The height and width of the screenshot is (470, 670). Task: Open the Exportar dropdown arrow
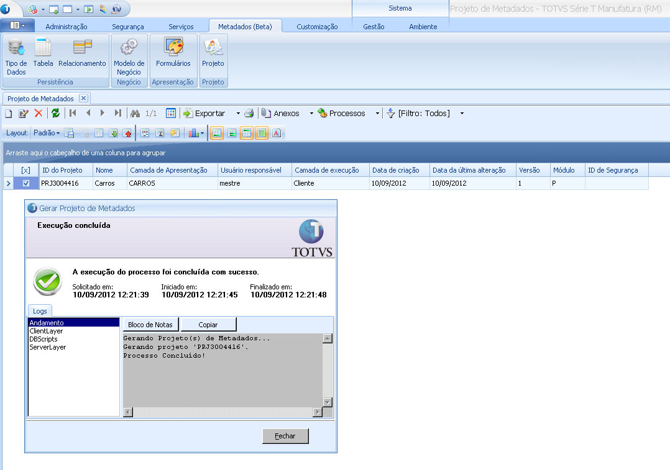click(238, 114)
